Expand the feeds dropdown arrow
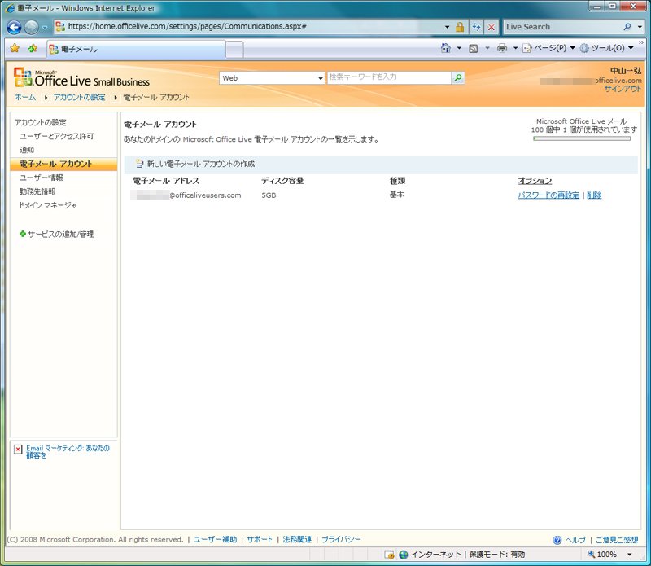 (487, 48)
